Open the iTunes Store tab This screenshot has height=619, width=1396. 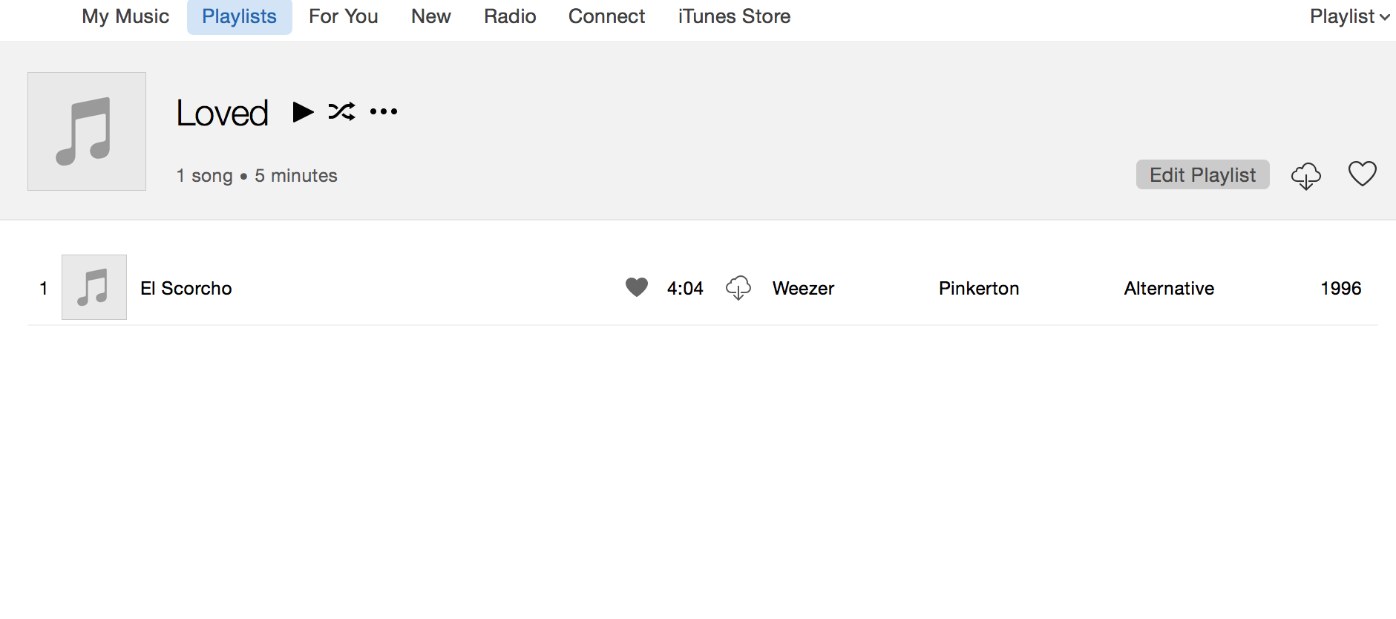point(734,16)
